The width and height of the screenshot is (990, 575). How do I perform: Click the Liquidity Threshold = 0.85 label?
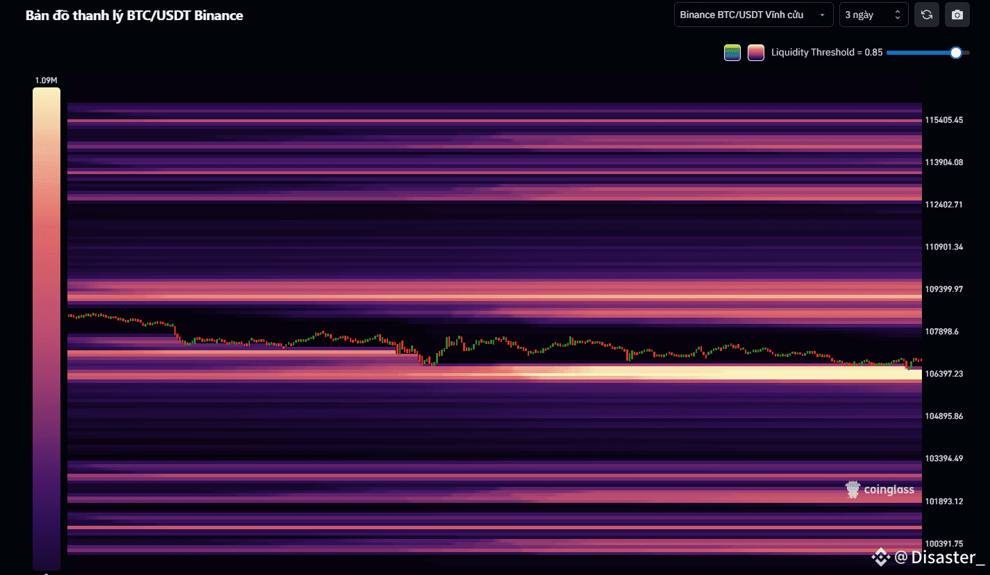point(826,52)
